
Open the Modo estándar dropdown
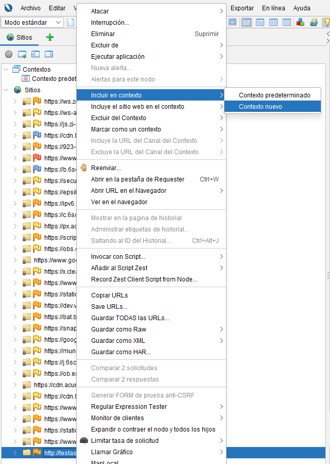click(32, 22)
